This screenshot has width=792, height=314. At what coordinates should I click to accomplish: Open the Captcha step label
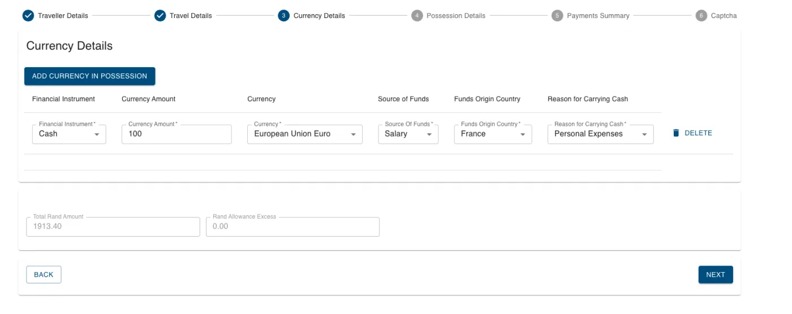click(x=724, y=16)
